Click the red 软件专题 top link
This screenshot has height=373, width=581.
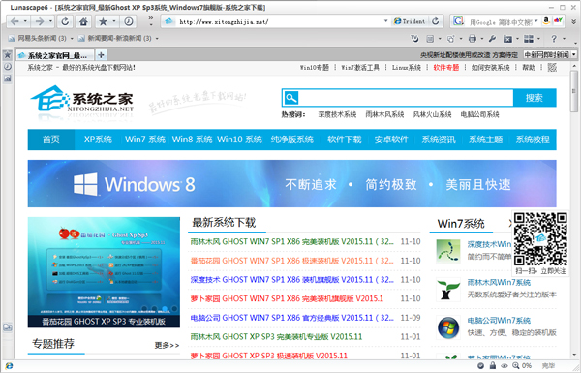click(446, 68)
